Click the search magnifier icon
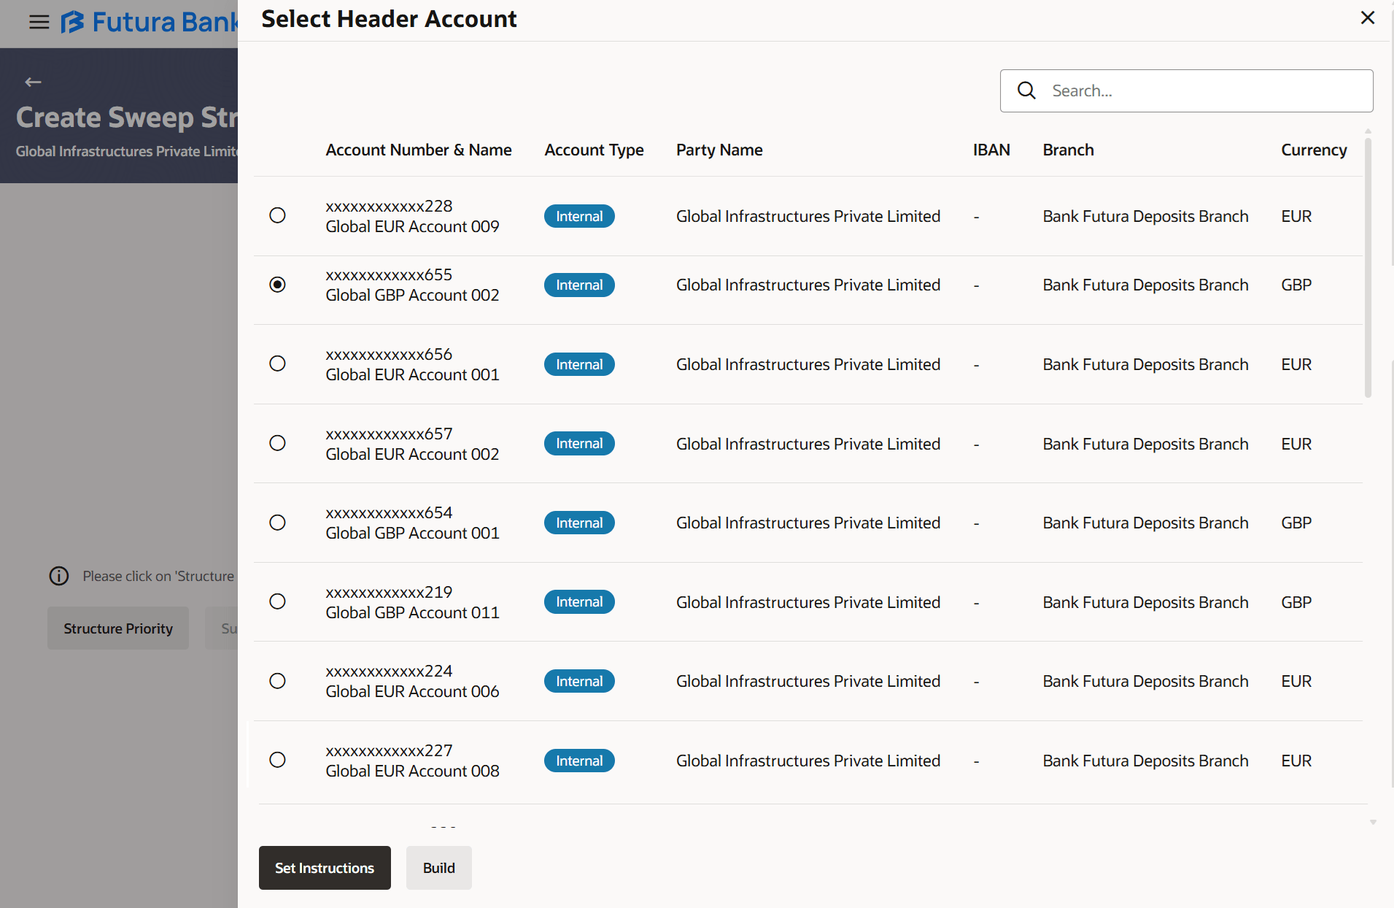 pos(1026,91)
